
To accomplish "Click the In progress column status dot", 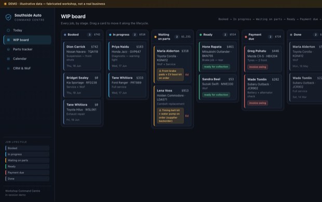I will click(110, 35).
